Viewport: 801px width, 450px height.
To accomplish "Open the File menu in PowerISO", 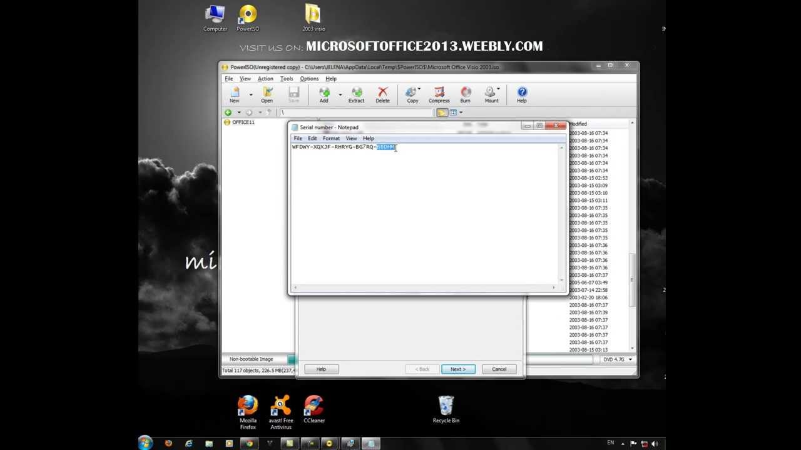I will (229, 79).
